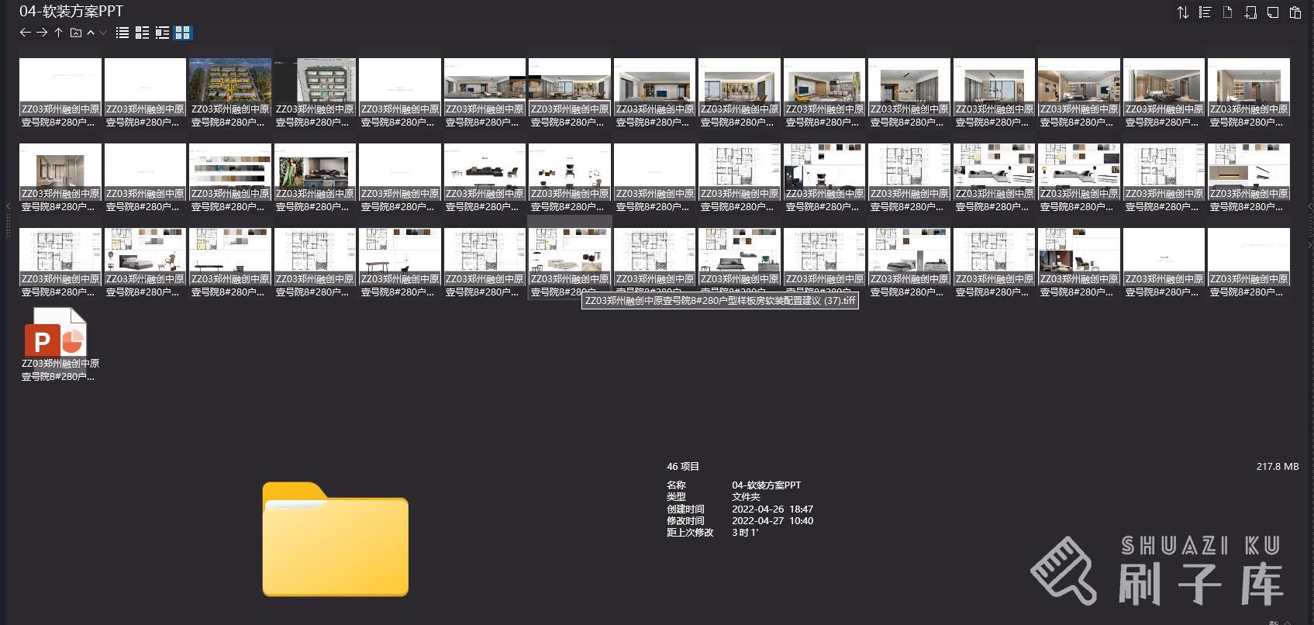The image size is (1314, 625).
Task: Click the new folder plus icon
Action: click(x=1250, y=12)
